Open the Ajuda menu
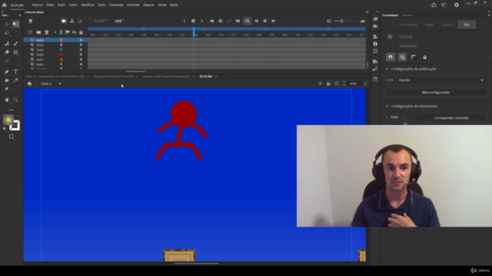The image size is (492, 276). click(x=174, y=5)
